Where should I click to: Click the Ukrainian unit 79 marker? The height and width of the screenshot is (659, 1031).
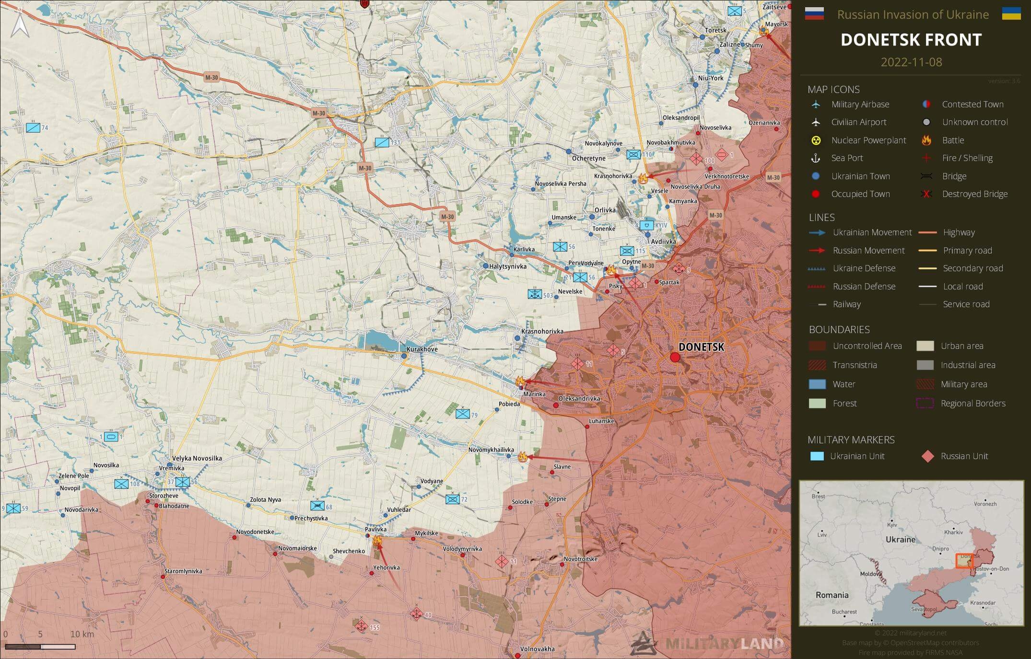(463, 414)
